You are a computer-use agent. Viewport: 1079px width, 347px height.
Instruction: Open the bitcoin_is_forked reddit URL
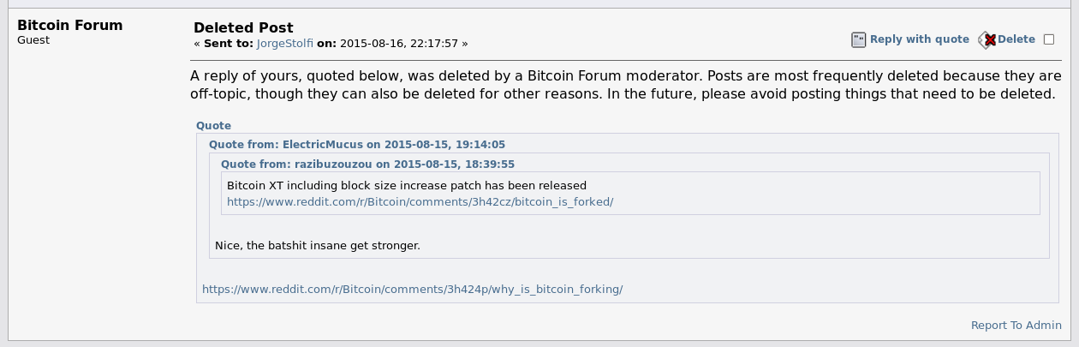420,202
